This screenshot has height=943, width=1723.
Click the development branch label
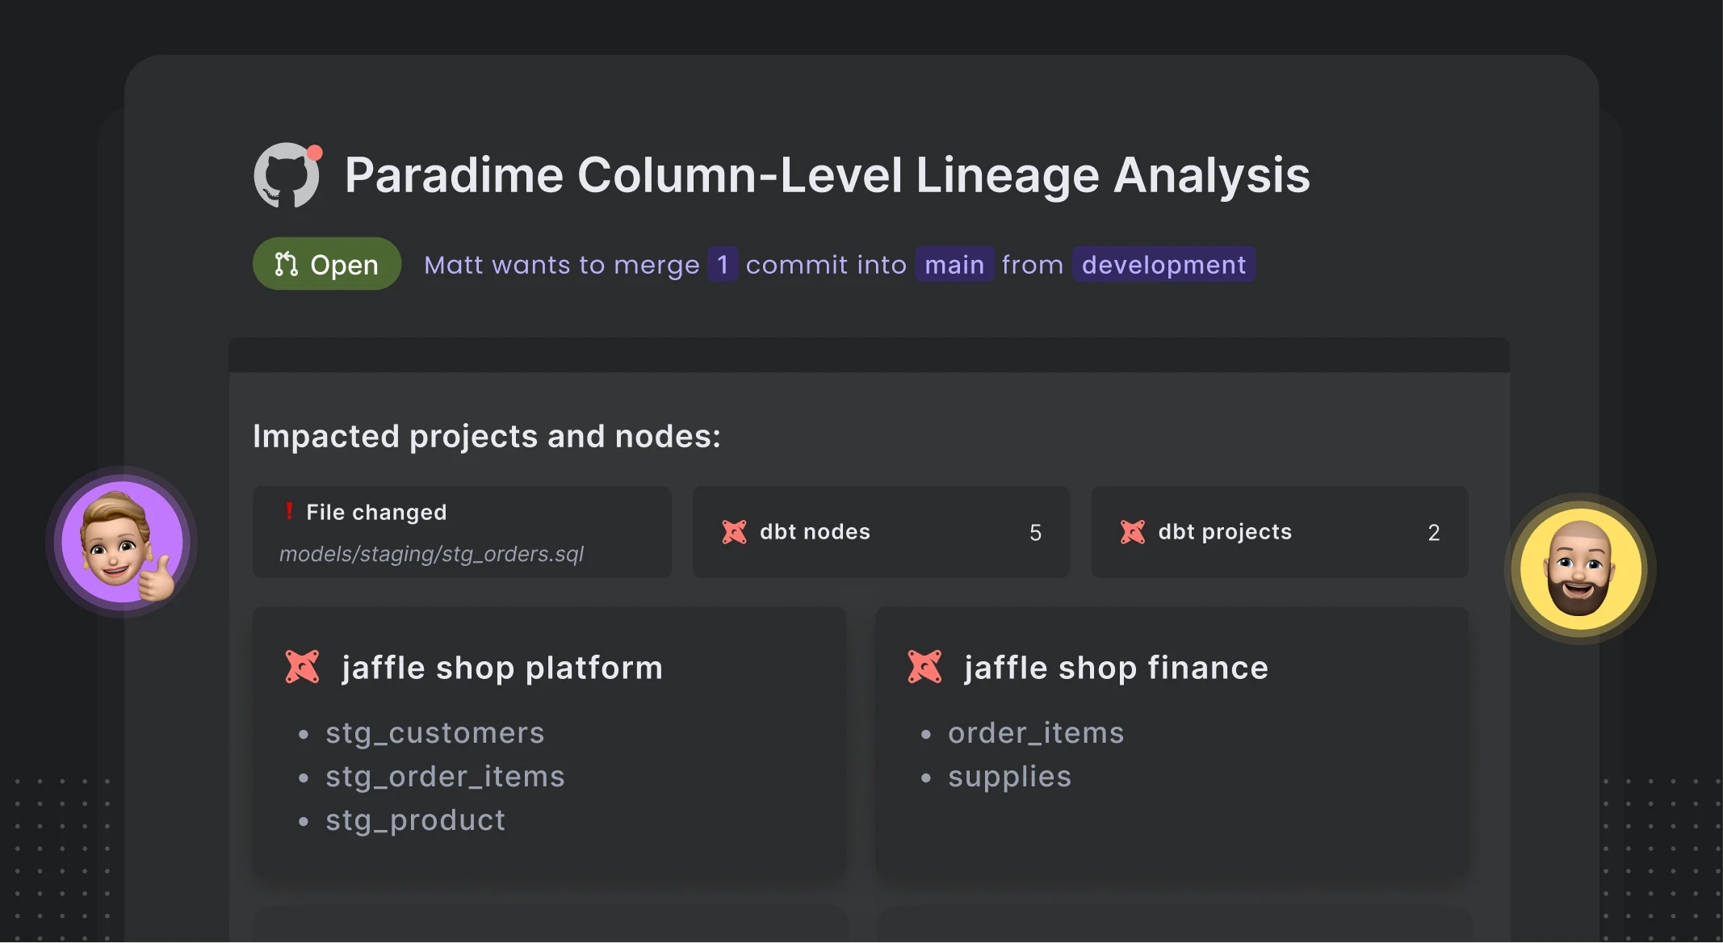[x=1163, y=265]
